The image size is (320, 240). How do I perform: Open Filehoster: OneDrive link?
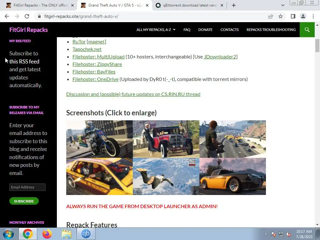pyautogui.click(x=96, y=79)
